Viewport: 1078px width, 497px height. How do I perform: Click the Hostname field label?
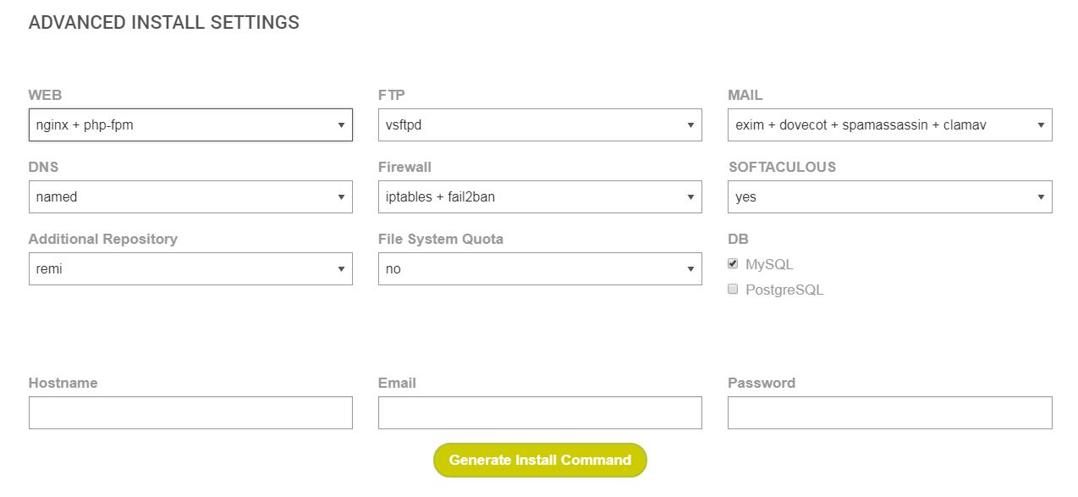click(x=63, y=384)
